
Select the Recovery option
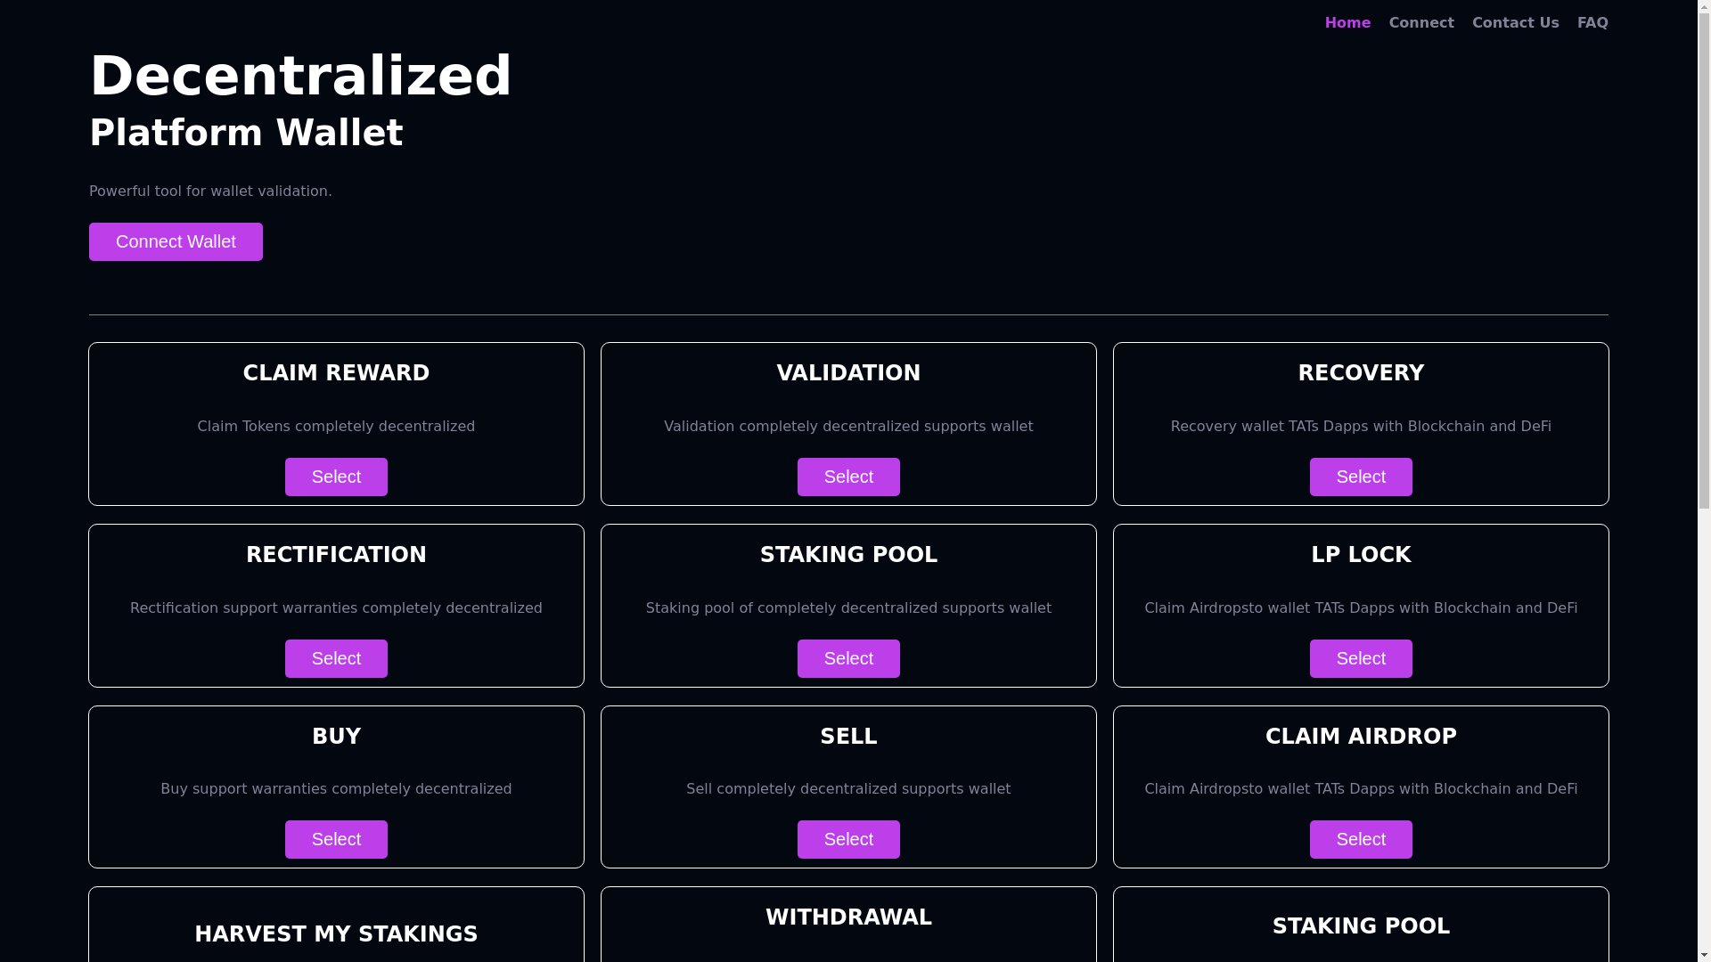1361,477
